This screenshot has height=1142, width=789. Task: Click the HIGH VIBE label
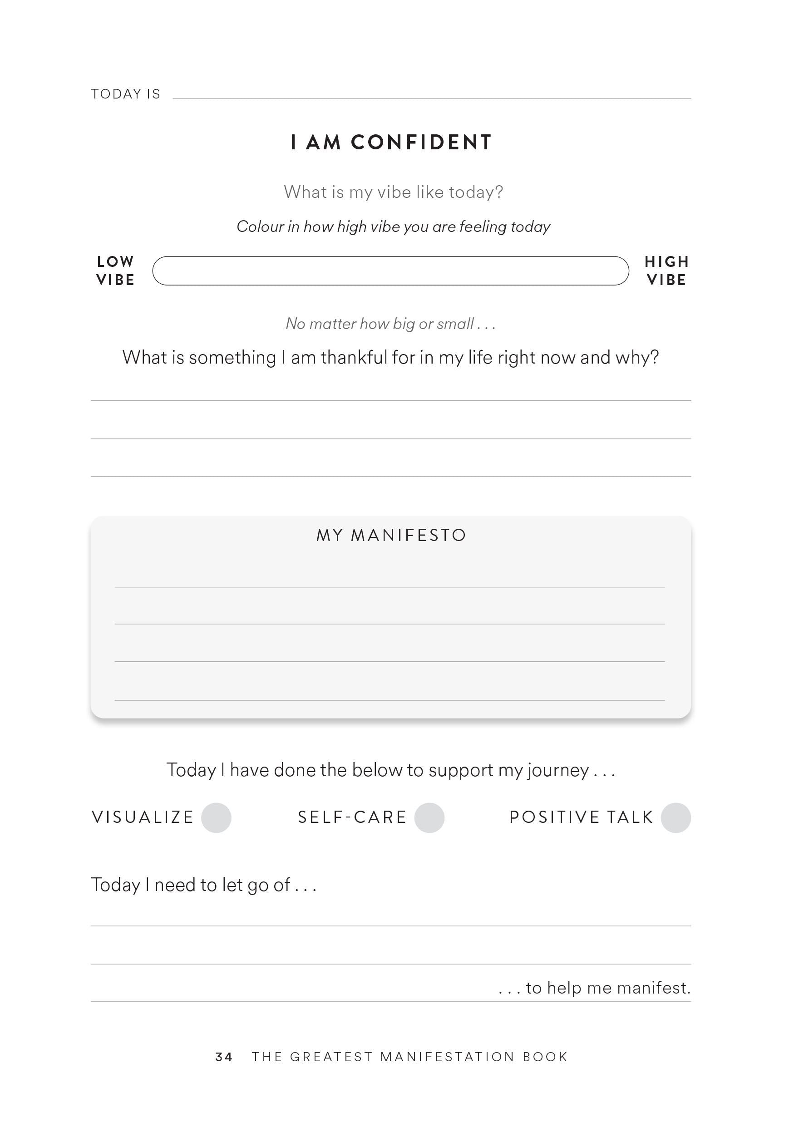pos(667,271)
